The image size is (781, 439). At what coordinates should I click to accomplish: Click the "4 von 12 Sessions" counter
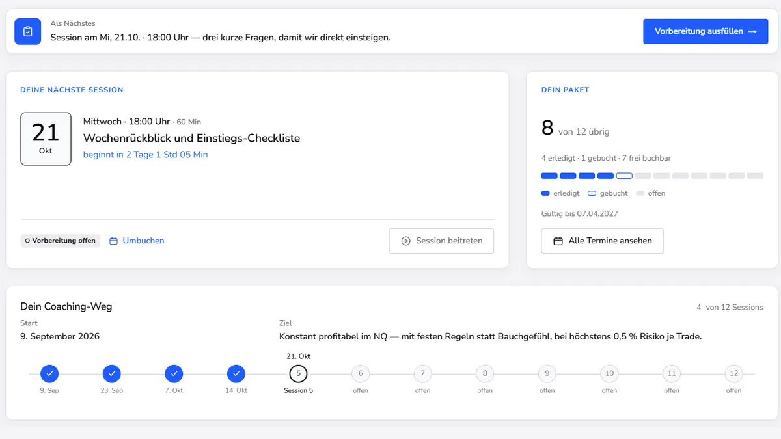tap(730, 307)
